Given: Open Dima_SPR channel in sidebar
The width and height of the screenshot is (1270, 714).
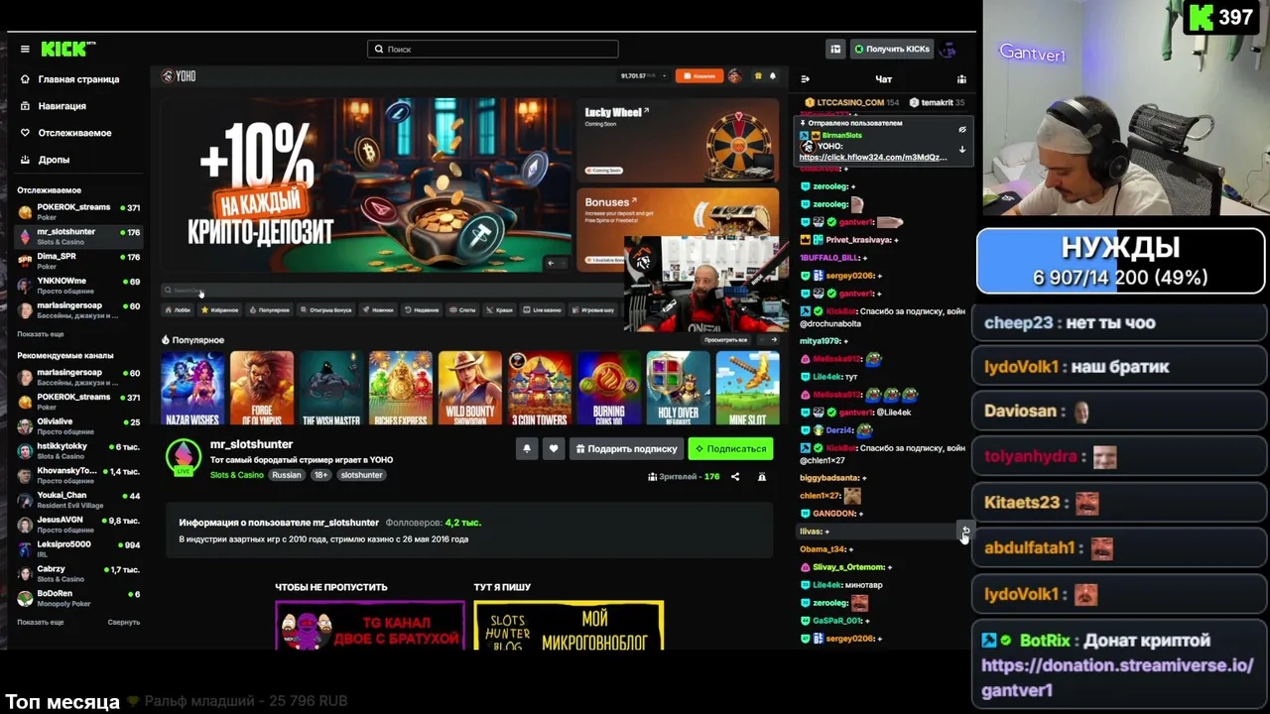Looking at the screenshot, I should (79, 260).
